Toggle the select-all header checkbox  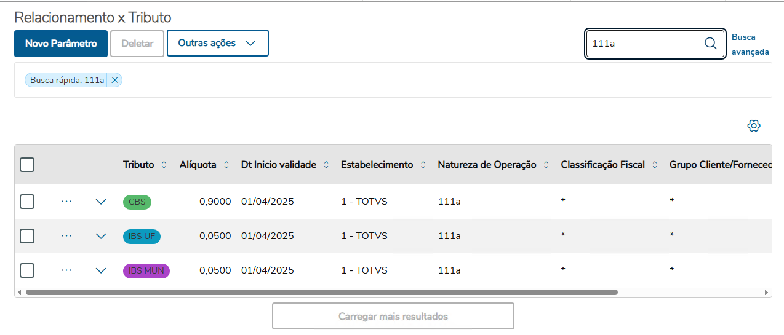27,165
